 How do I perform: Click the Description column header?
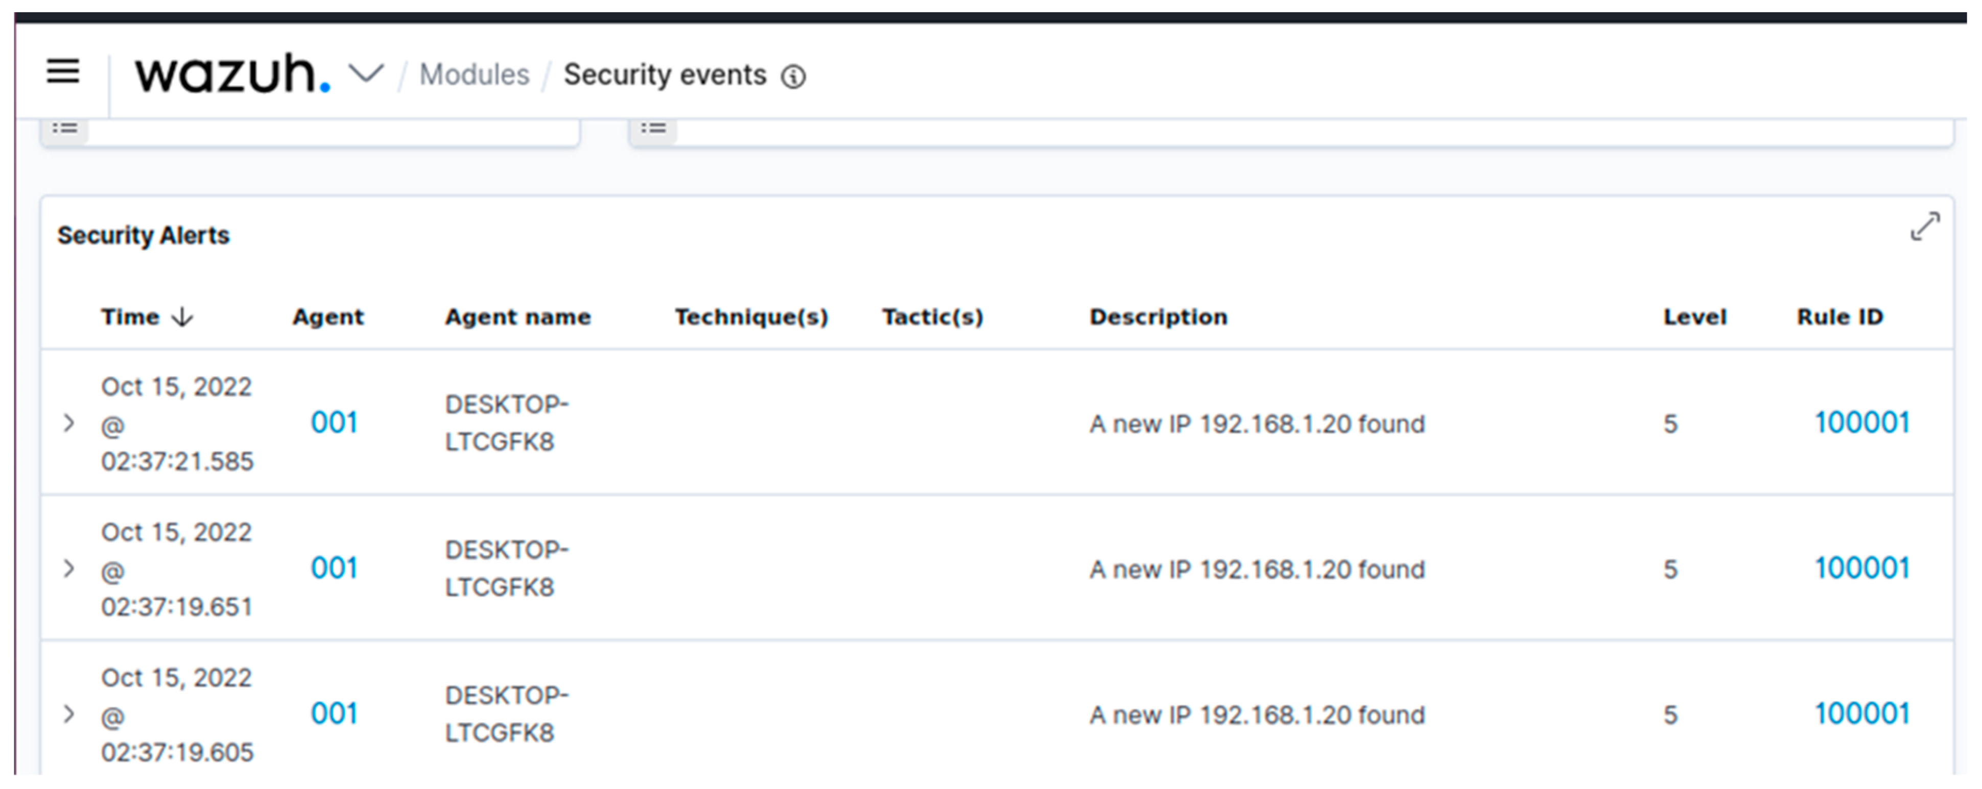pyautogui.click(x=1158, y=317)
